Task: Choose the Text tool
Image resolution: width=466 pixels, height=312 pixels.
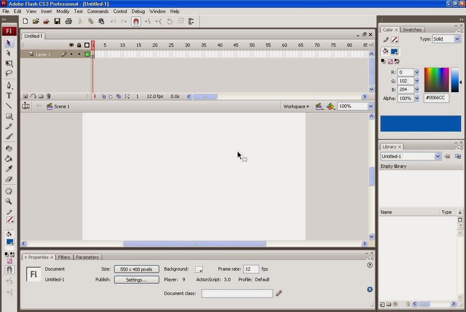Action: 9,95
